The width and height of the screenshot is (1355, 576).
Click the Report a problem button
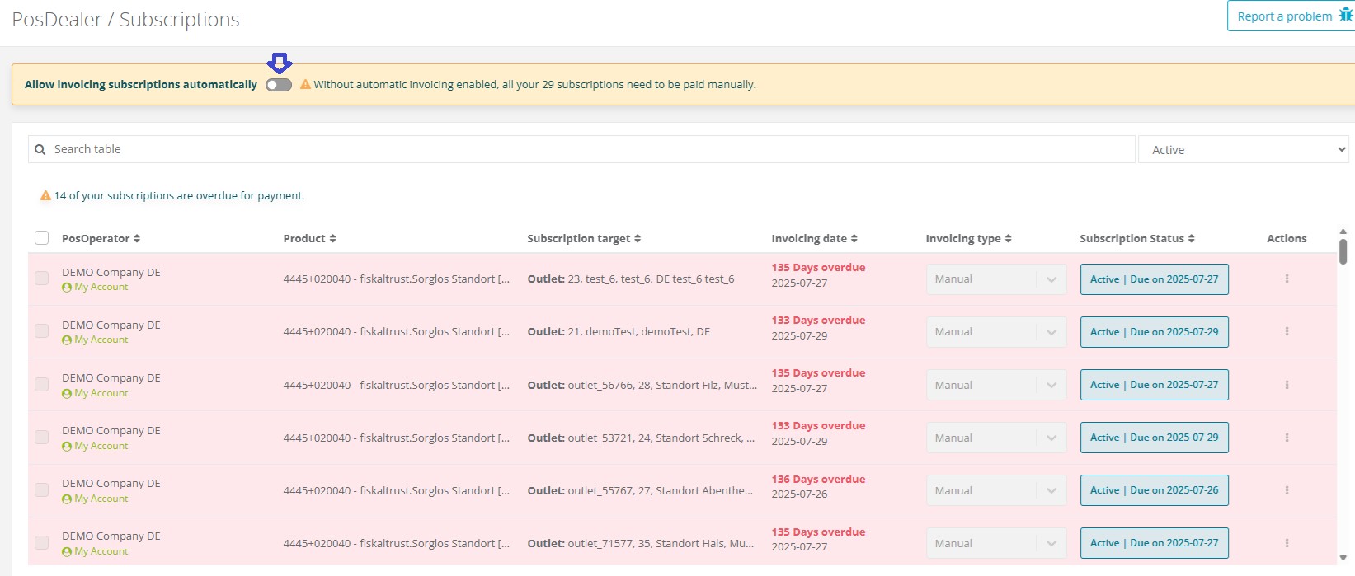point(1284,16)
